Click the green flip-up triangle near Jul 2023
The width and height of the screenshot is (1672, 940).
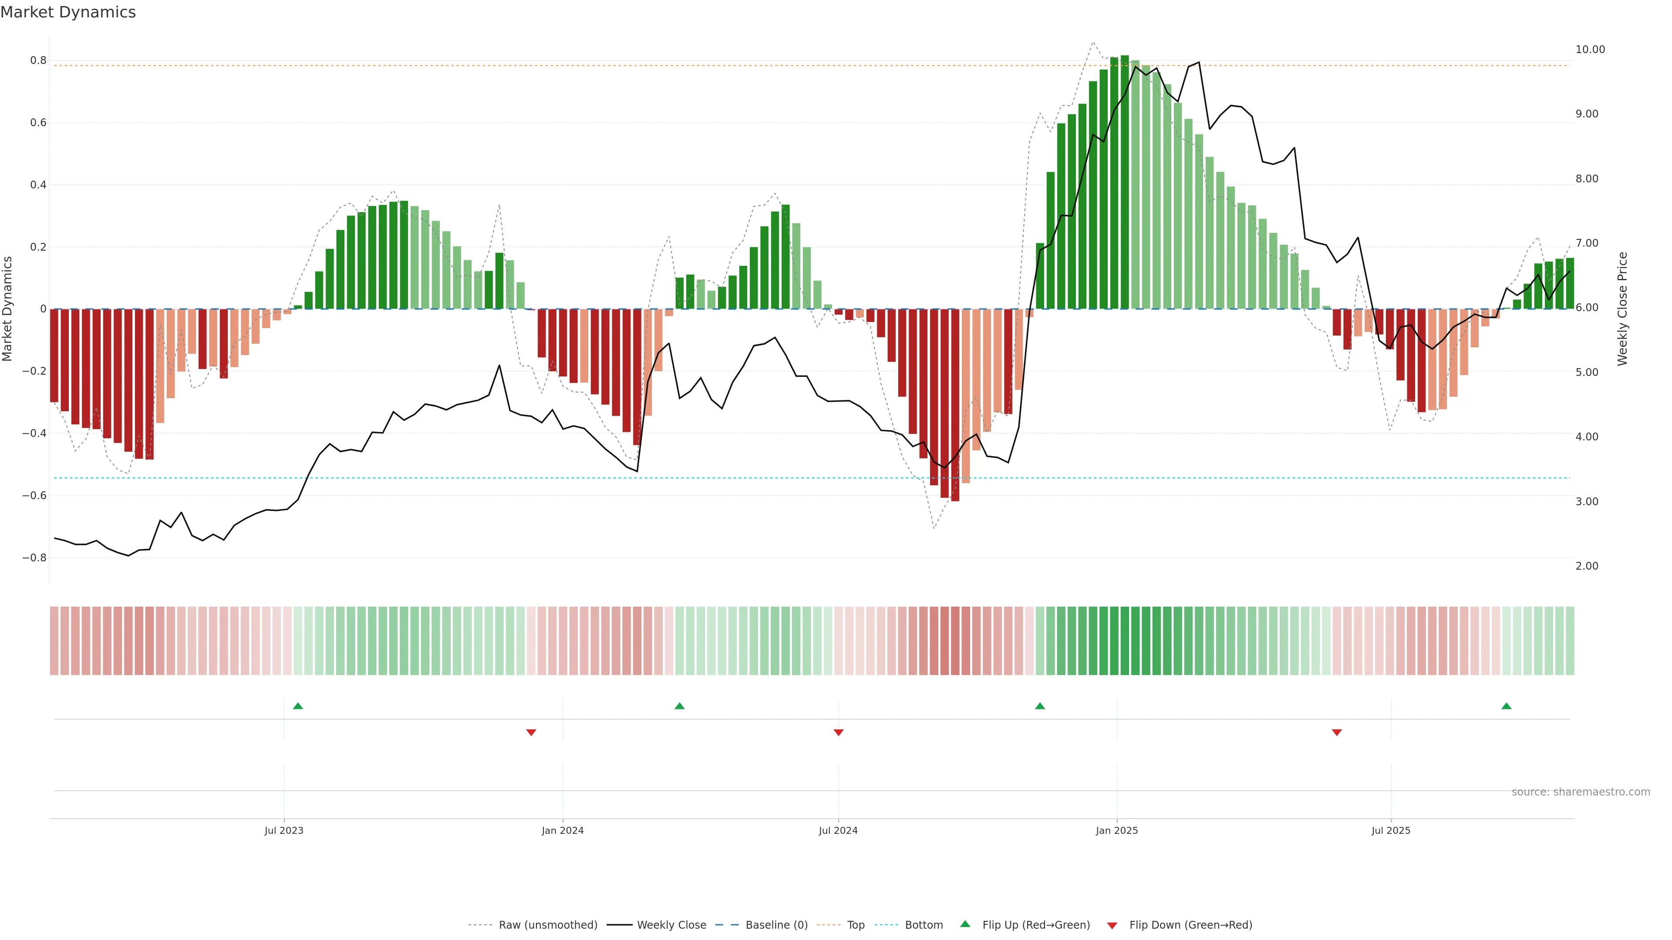[298, 706]
